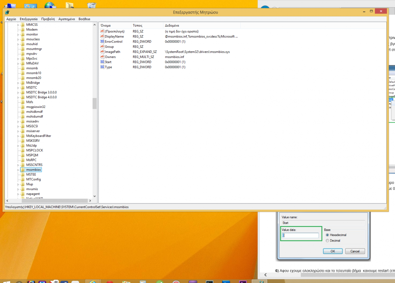Click the mshidumdf key's folder icon
This screenshot has height=283, width=395.
click(23, 116)
